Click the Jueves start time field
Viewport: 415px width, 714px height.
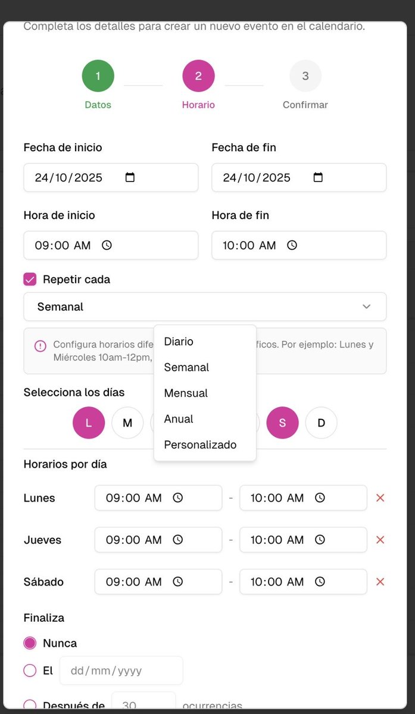[158, 540]
